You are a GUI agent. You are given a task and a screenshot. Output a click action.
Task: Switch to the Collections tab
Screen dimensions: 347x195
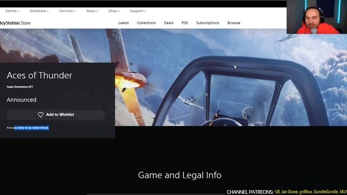click(x=146, y=23)
